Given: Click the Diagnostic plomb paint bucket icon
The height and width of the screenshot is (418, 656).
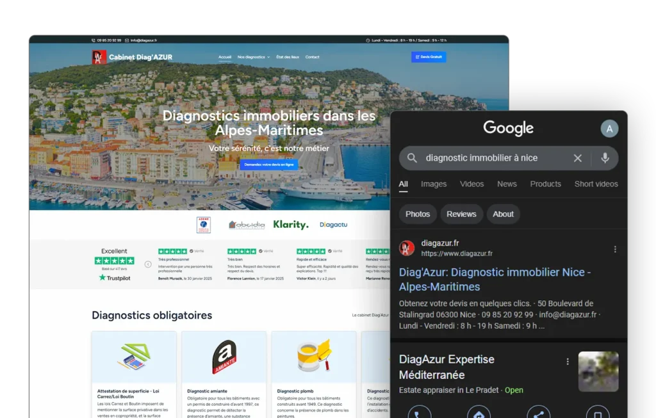Looking at the screenshot, I should click(314, 357).
